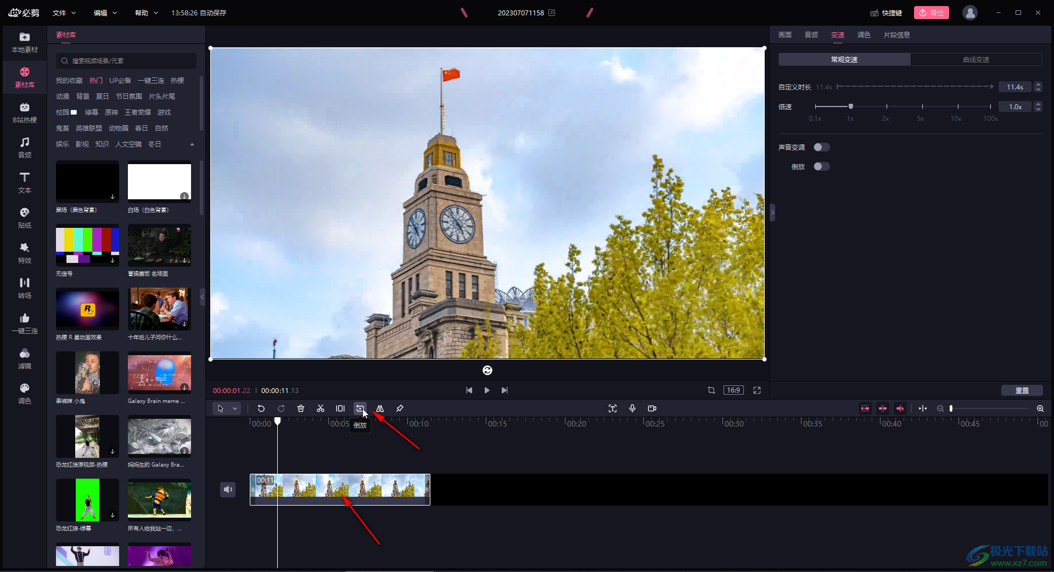Image resolution: width=1054 pixels, height=572 pixels.
Task: Collapse the material category tags list
Action: point(192,144)
